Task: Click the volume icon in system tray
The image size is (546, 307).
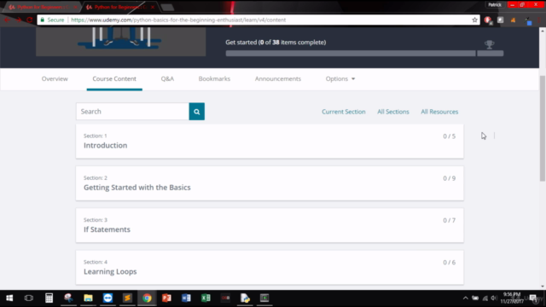Action: click(x=494, y=298)
